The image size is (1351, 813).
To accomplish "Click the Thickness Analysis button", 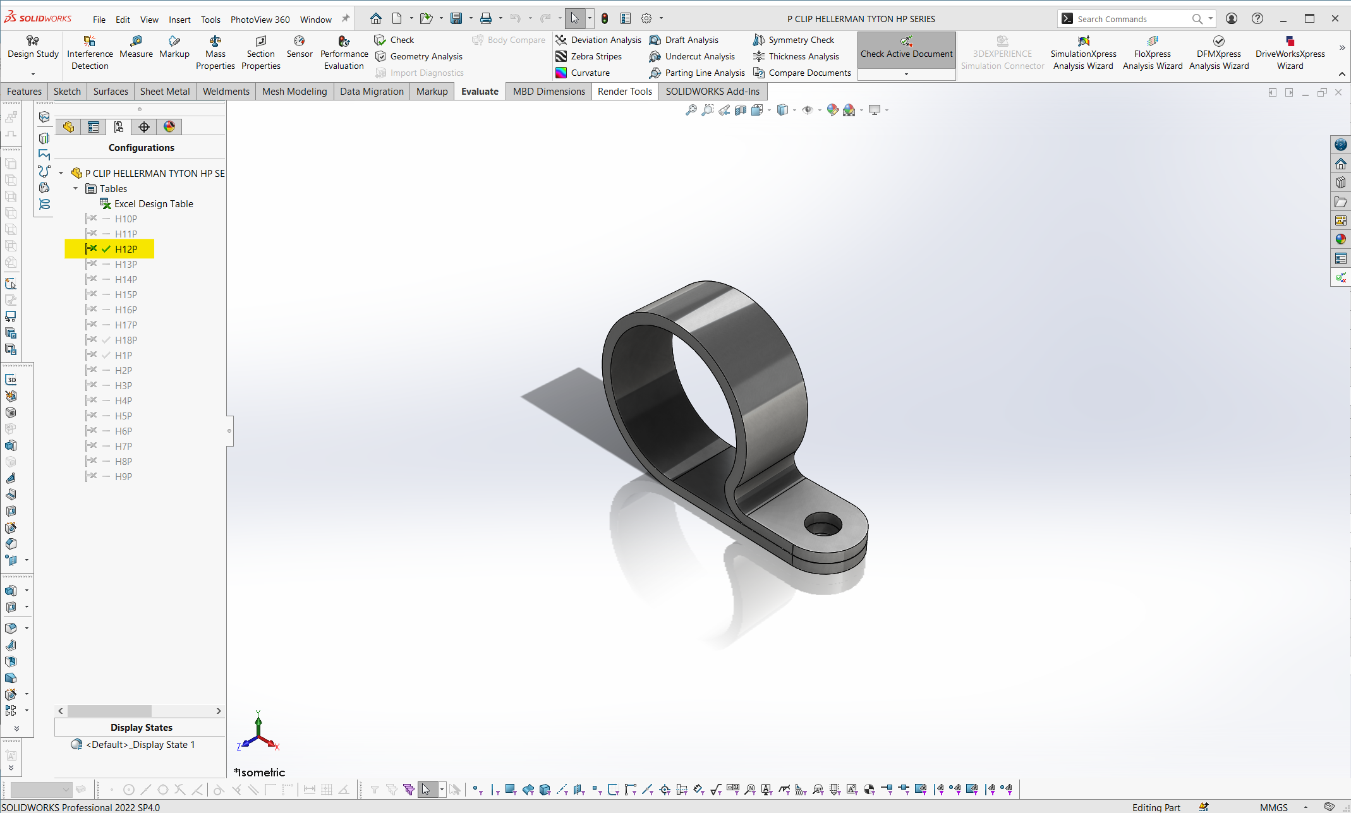I will point(796,56).
